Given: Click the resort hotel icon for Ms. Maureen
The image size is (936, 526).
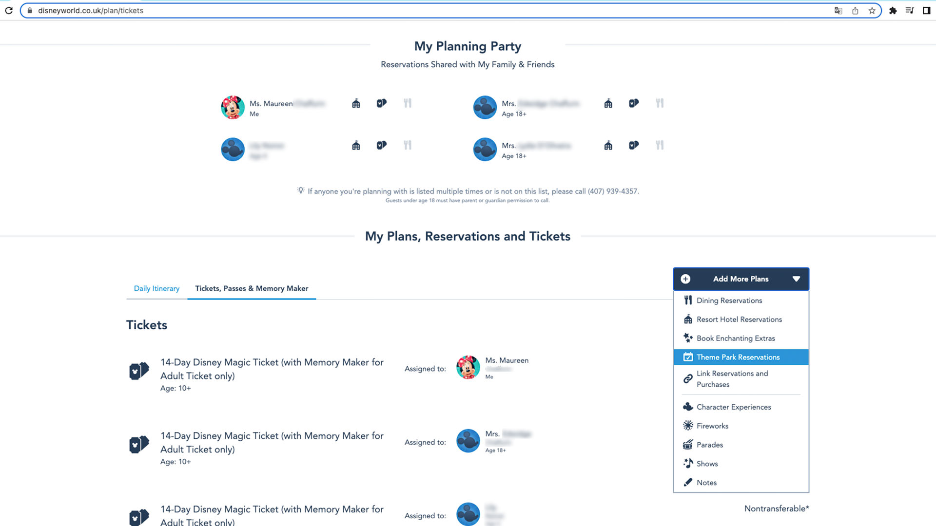Looking at the screenshot, I should [x=356, y=103].
